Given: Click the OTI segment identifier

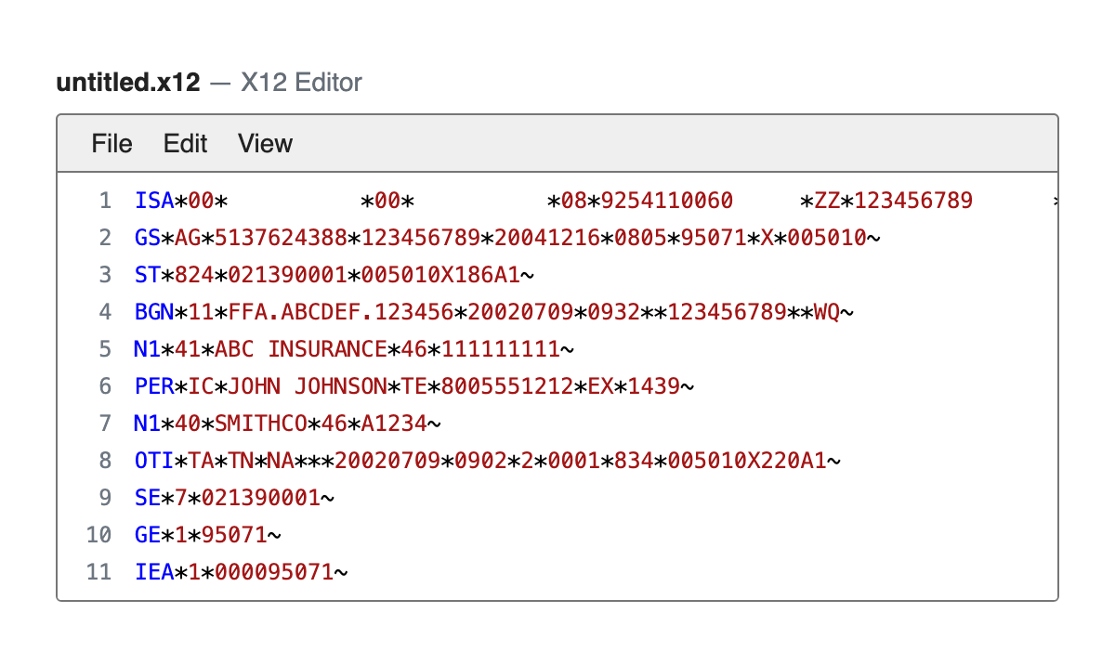Looking at the screenshot, I should coord(154,461).
